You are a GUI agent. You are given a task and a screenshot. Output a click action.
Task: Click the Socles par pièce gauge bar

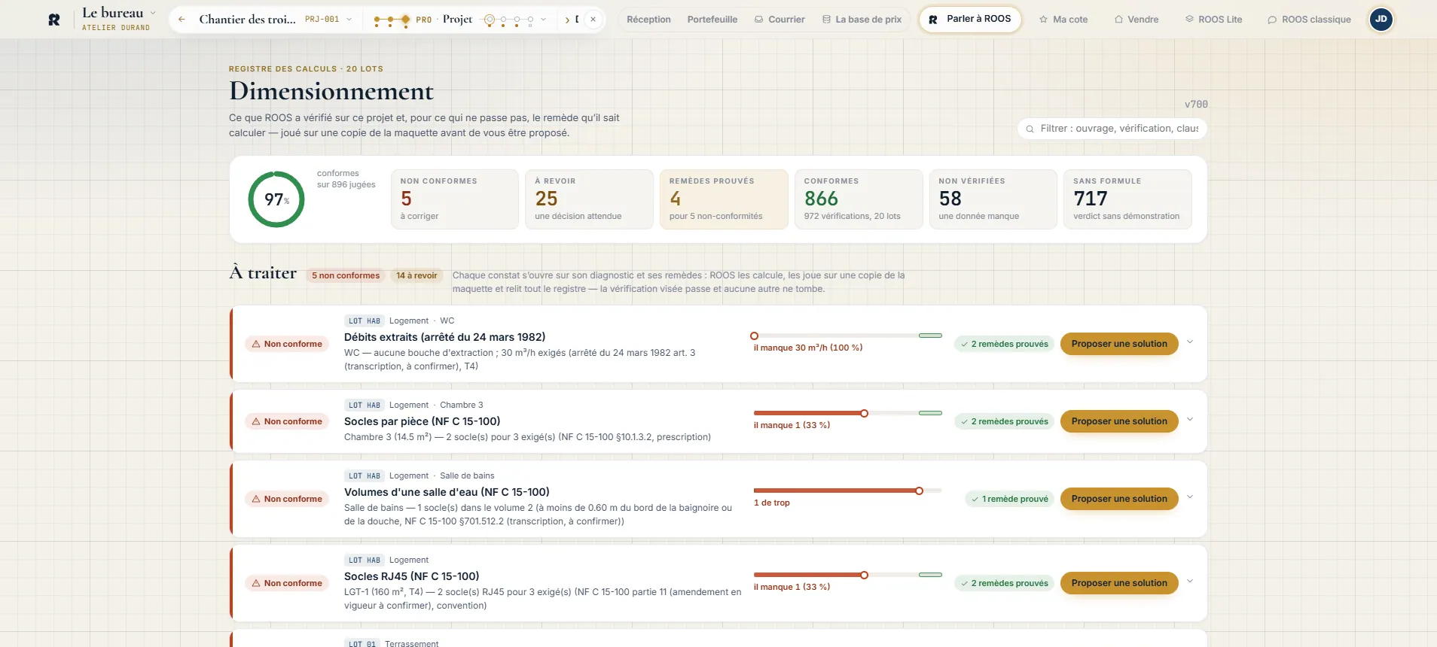pyautogui.click(x=847, y=413)
